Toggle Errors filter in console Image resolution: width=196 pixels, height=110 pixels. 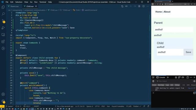coord(154,85)
